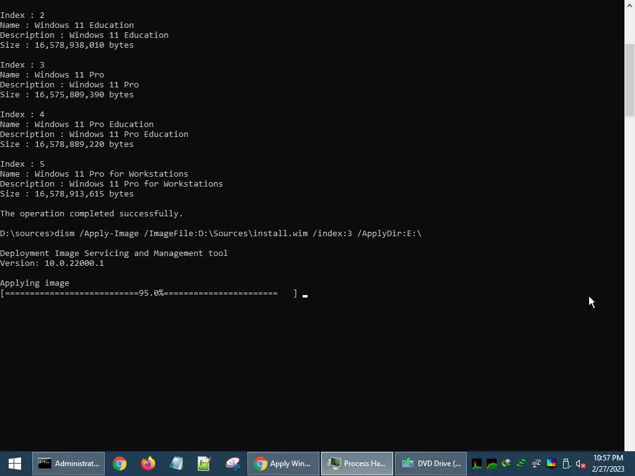Click the 'Index : 4' line
635x476 pixels.
[22, 115]
